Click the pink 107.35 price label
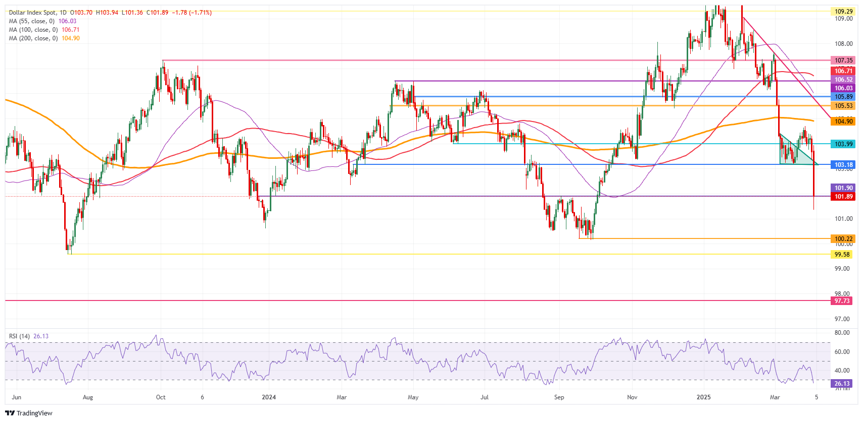Viewport: 863px width, 422px height. click(x=843, y=61)
